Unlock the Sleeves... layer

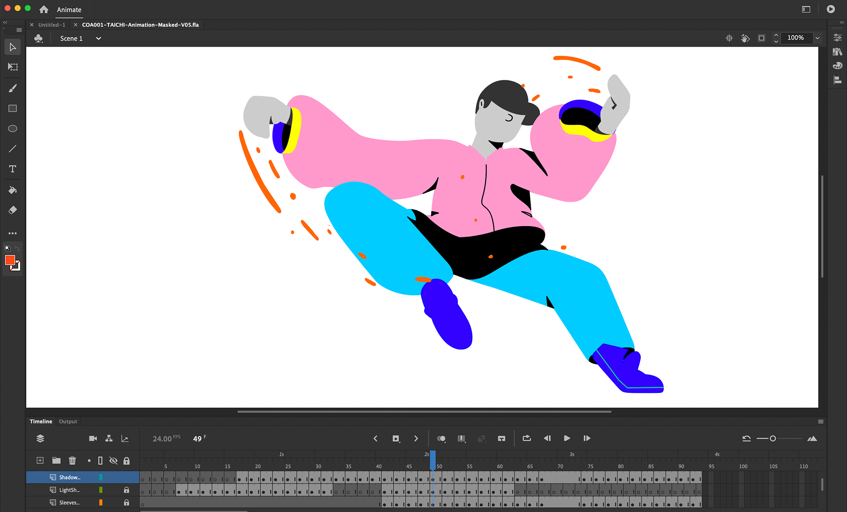pyautogui.click(x=127, y=503)
